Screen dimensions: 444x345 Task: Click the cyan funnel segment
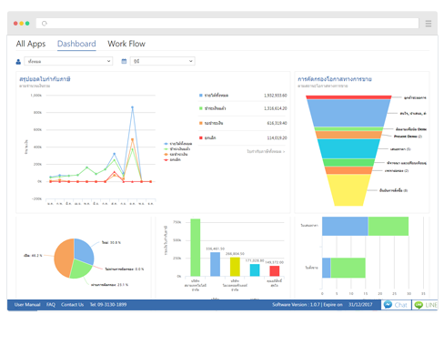(348, 148)
